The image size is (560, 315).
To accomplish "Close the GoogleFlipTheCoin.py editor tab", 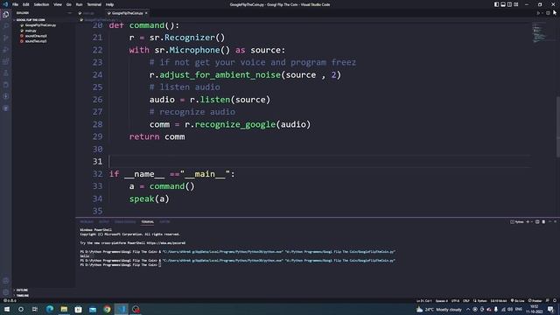I will (x=146, y=13).
